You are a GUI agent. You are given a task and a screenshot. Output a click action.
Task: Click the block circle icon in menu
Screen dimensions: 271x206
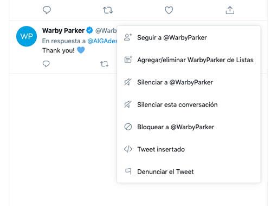(x=128, y=127)
